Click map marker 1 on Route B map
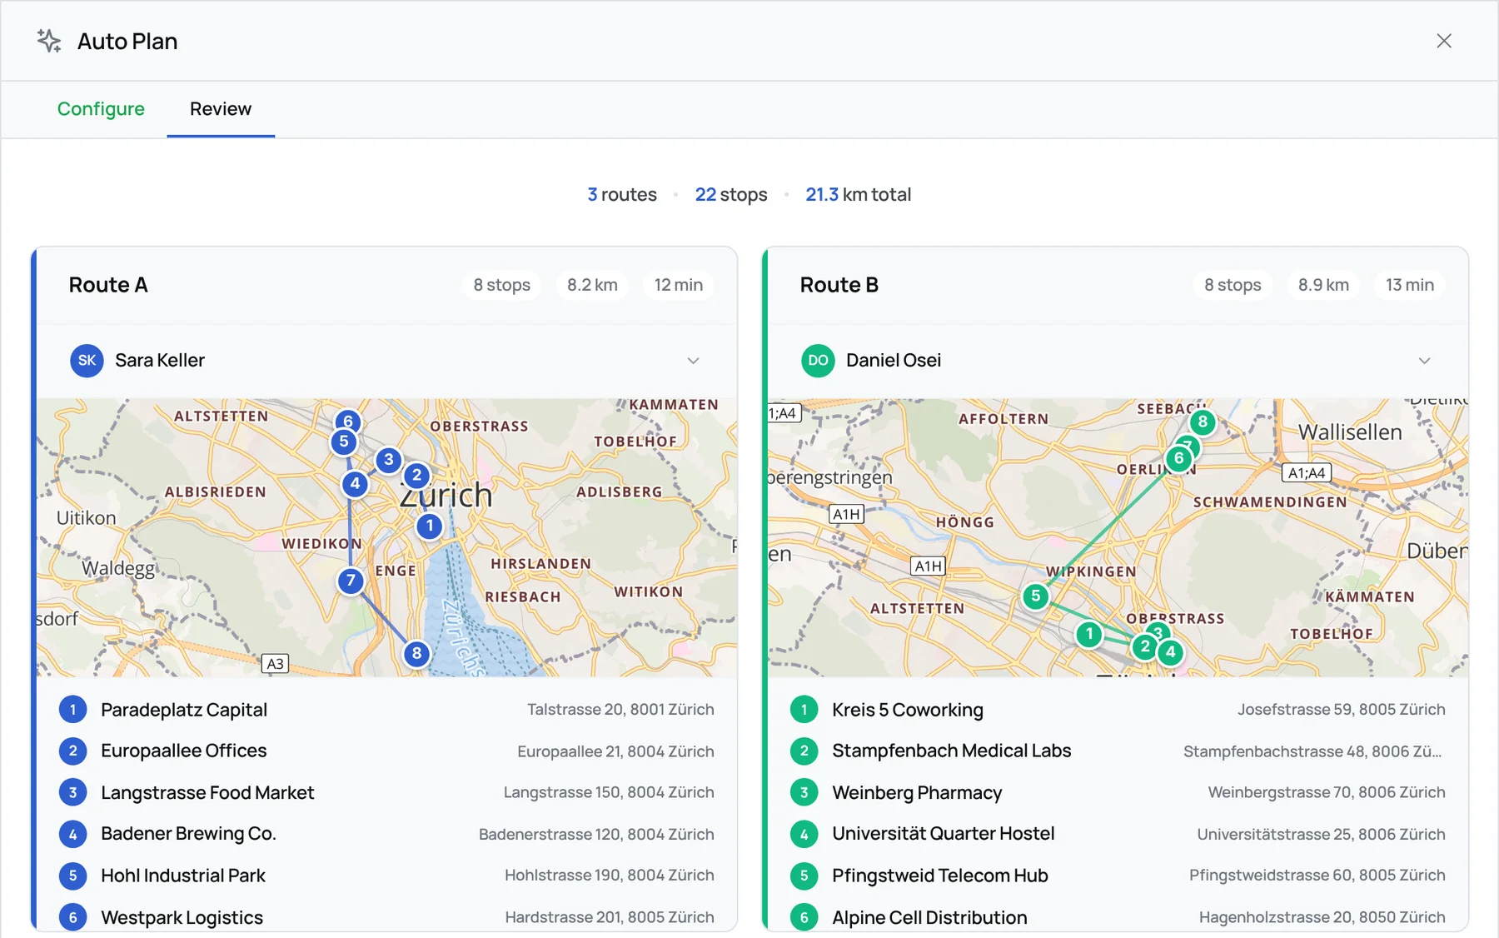Viewport: 1499px width, 938px height. coord(1088,635)
